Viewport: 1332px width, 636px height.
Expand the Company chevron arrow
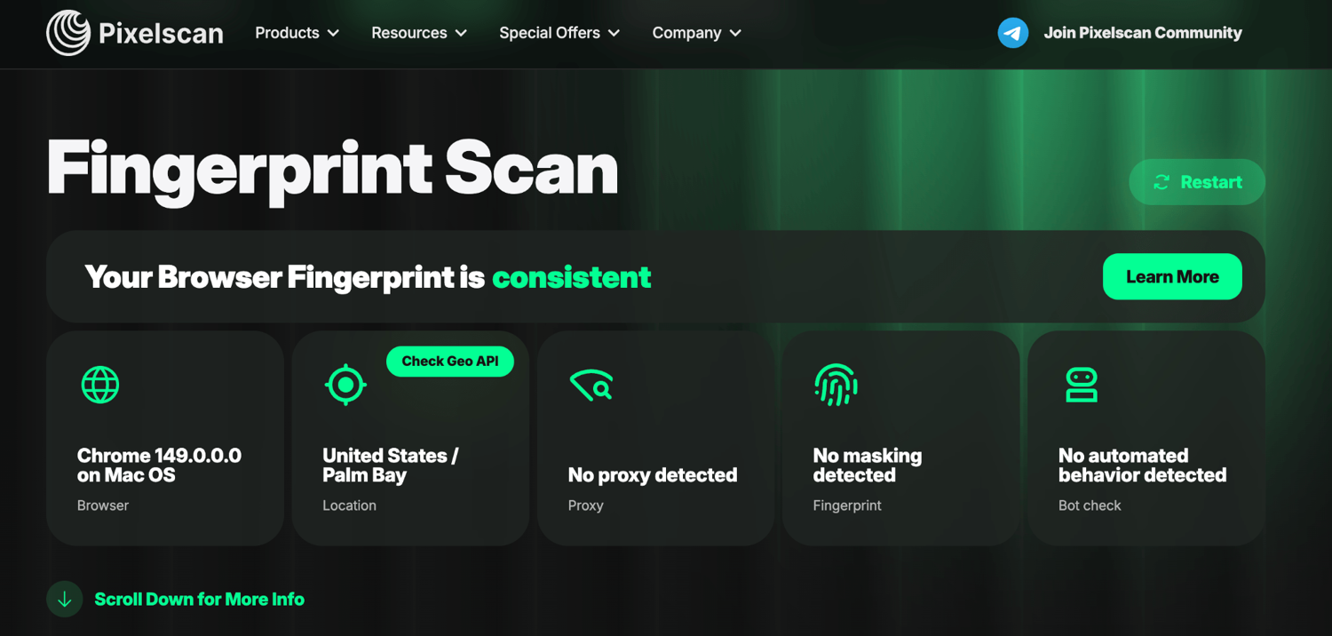735,33
